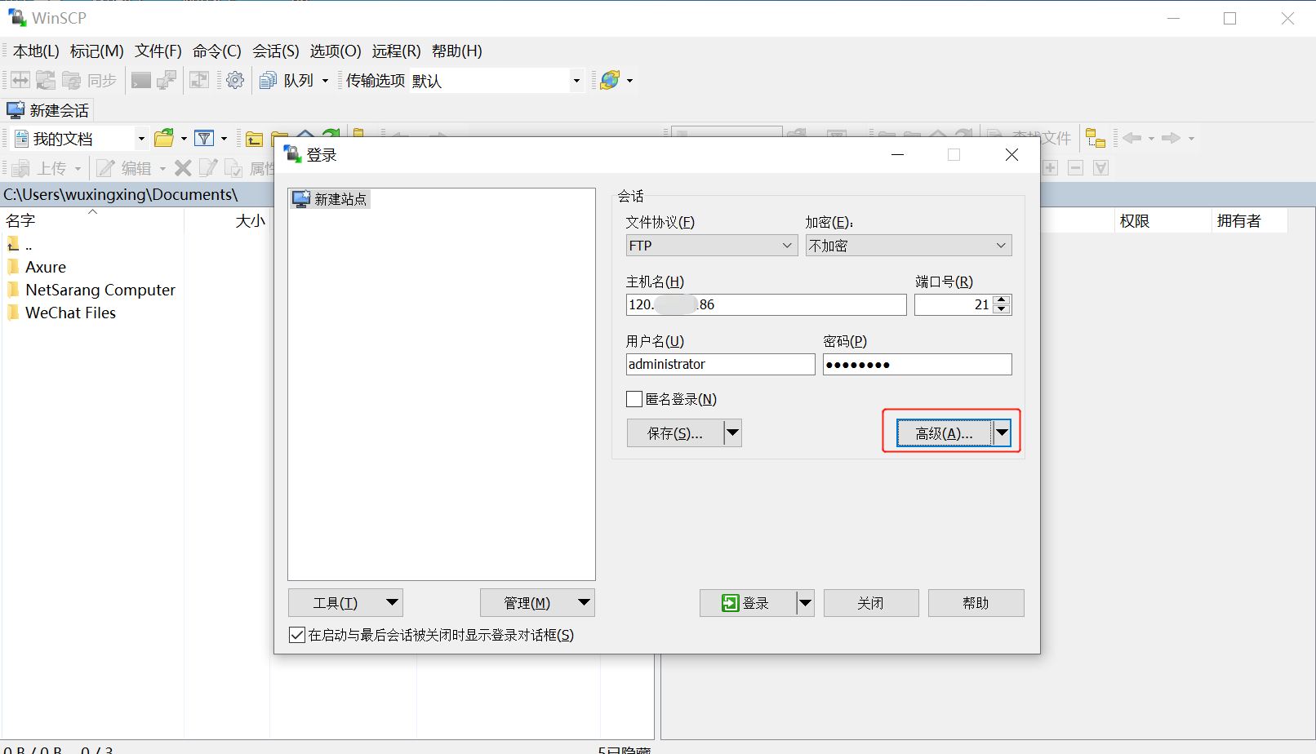Screen dimensions: 1316x754
Task: Click the filter funnel icon
Action: tap(205, 138)
